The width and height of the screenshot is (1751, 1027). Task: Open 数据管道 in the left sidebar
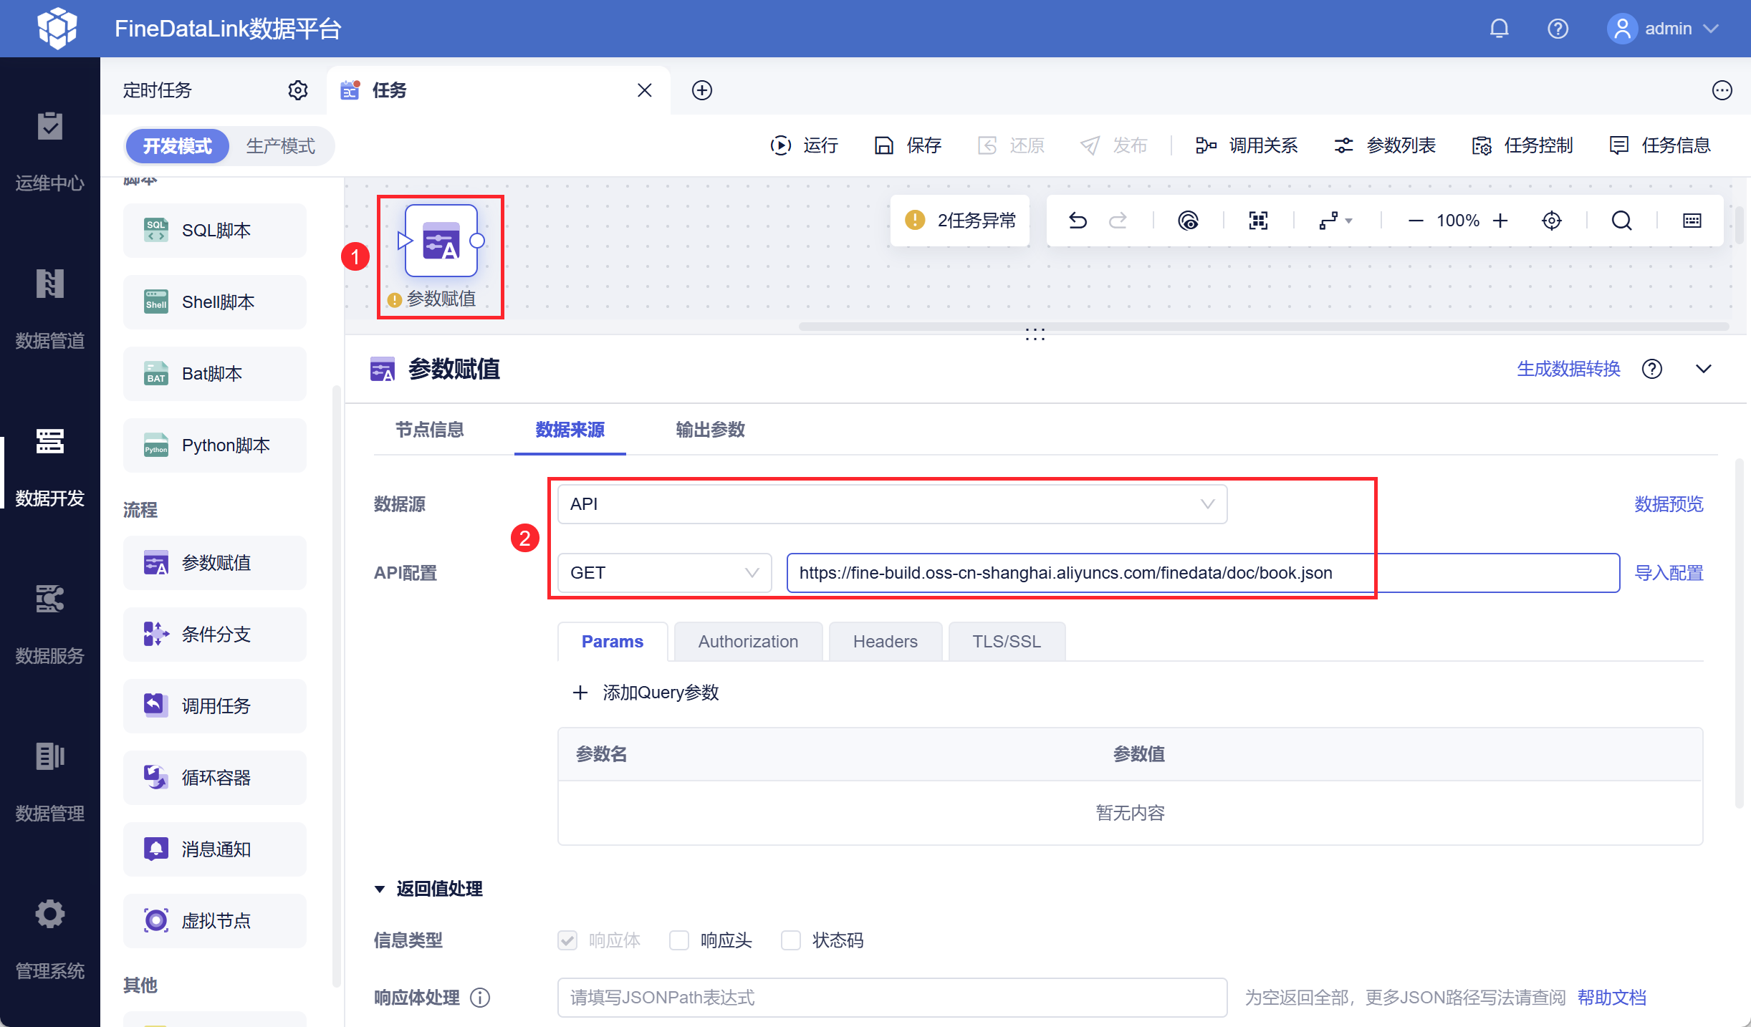(x=49, y=308)
